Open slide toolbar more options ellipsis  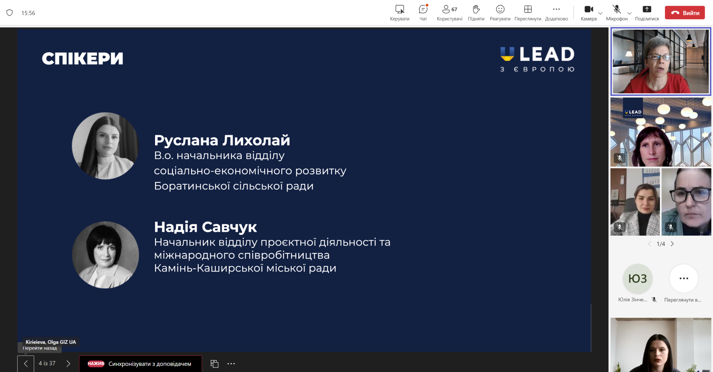[231, 364]
